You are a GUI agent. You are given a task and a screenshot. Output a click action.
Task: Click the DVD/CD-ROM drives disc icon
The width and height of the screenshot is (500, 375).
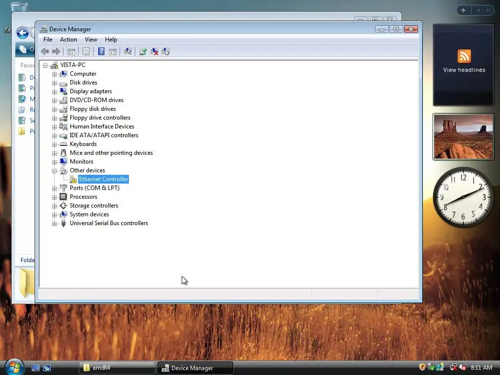63,100
